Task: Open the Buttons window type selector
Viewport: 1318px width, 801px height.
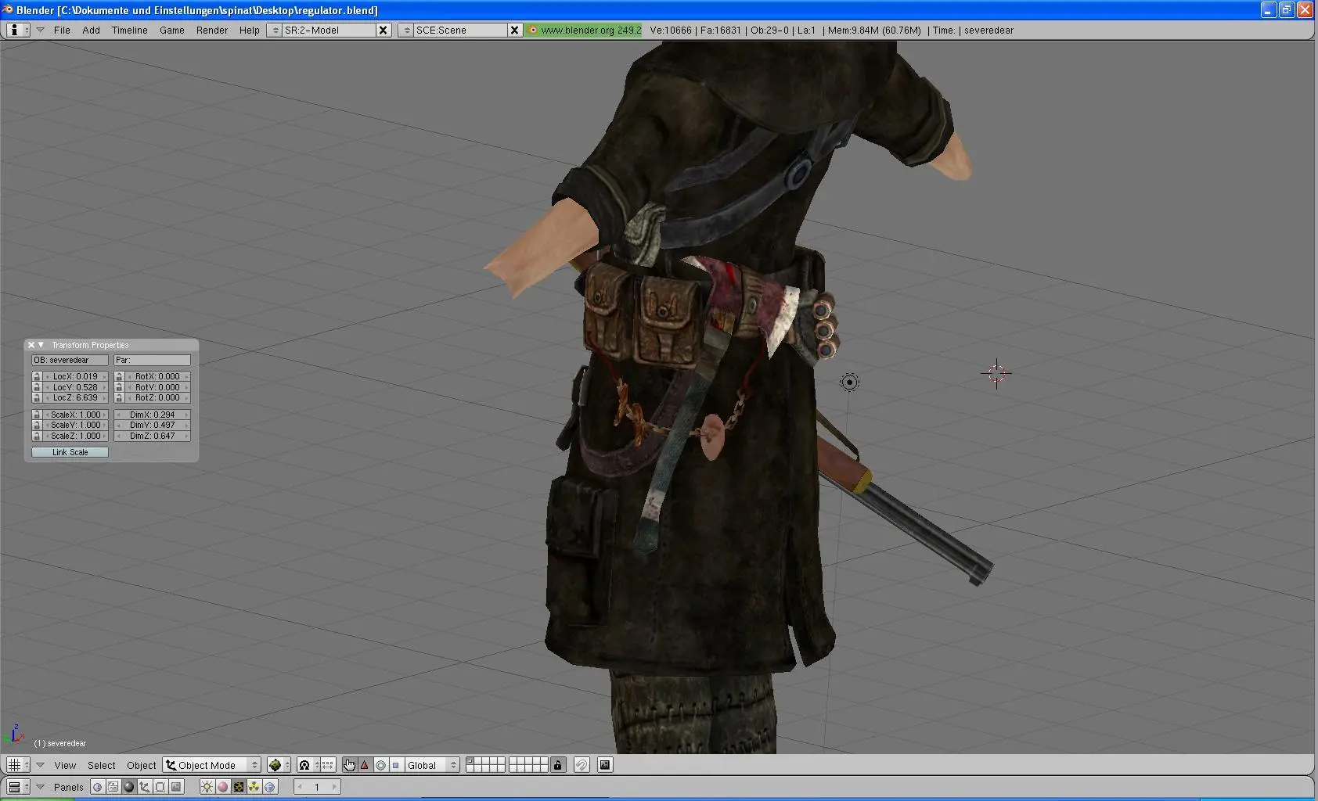Action: (17, 787)
